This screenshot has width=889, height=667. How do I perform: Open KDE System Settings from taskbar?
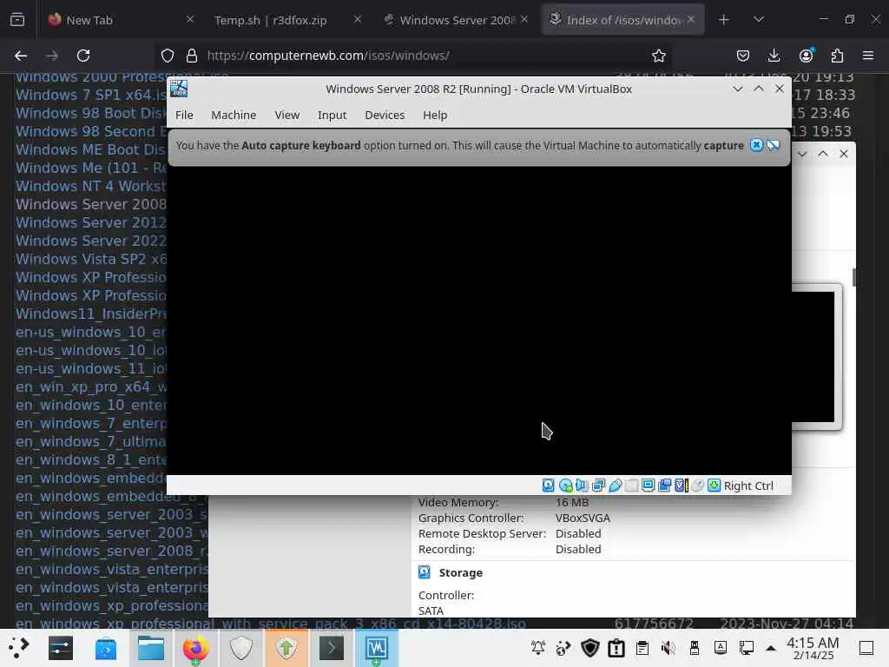click(60, 648)
